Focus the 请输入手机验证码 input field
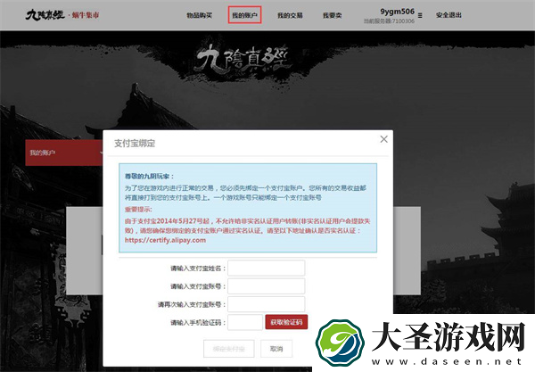This screenshot has width=535, height=372. pos(245,322)
